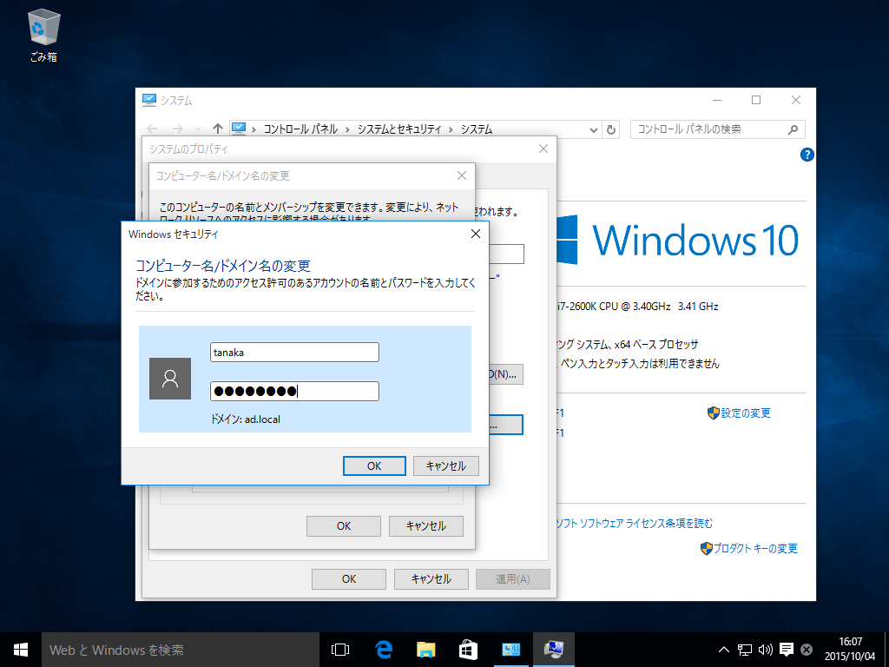Viewport: 889px width, 667px height.
Task: Click the ドメイン: ad.local text
Action: (x=246, y=419)
